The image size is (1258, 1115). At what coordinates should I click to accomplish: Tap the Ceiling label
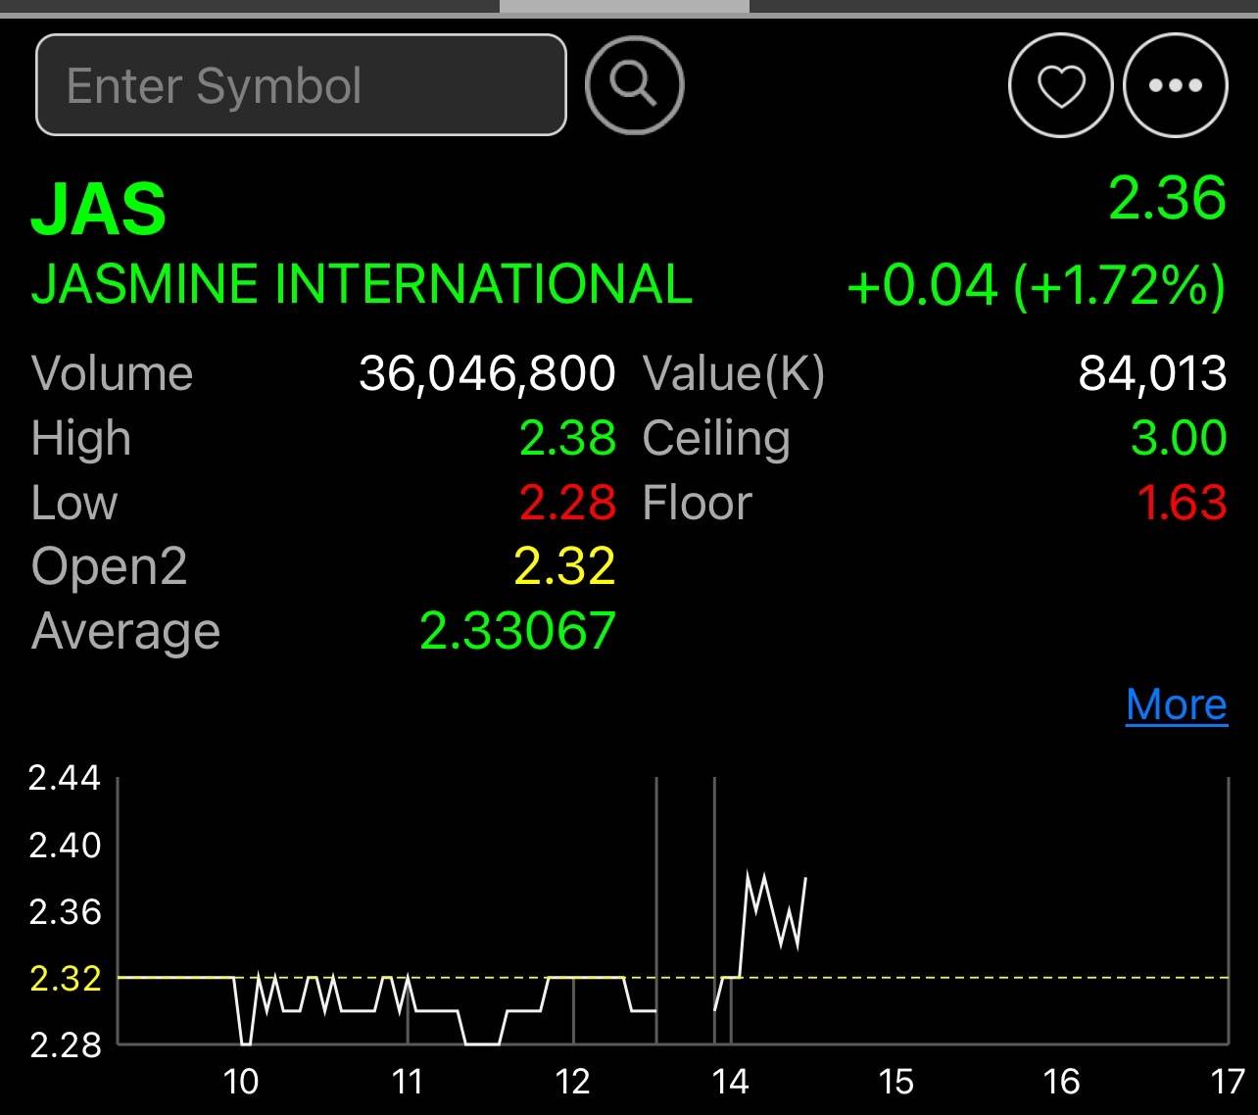(x=716, y=439)
